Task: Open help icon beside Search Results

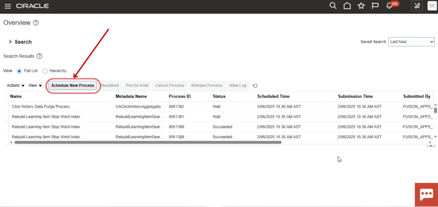Action: (x=39, y=56)
